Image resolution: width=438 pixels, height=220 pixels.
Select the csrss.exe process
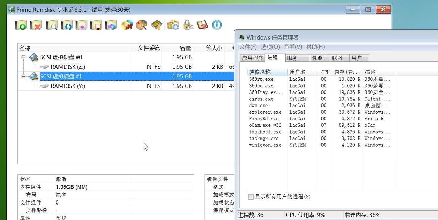[x=321, y=99]
